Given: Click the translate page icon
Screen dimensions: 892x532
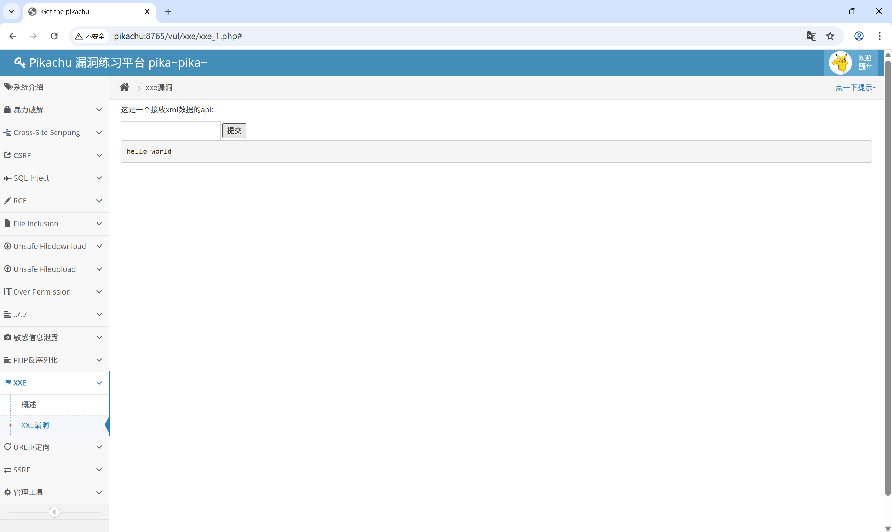Looking at the screenshot, I should coord(811,36).
